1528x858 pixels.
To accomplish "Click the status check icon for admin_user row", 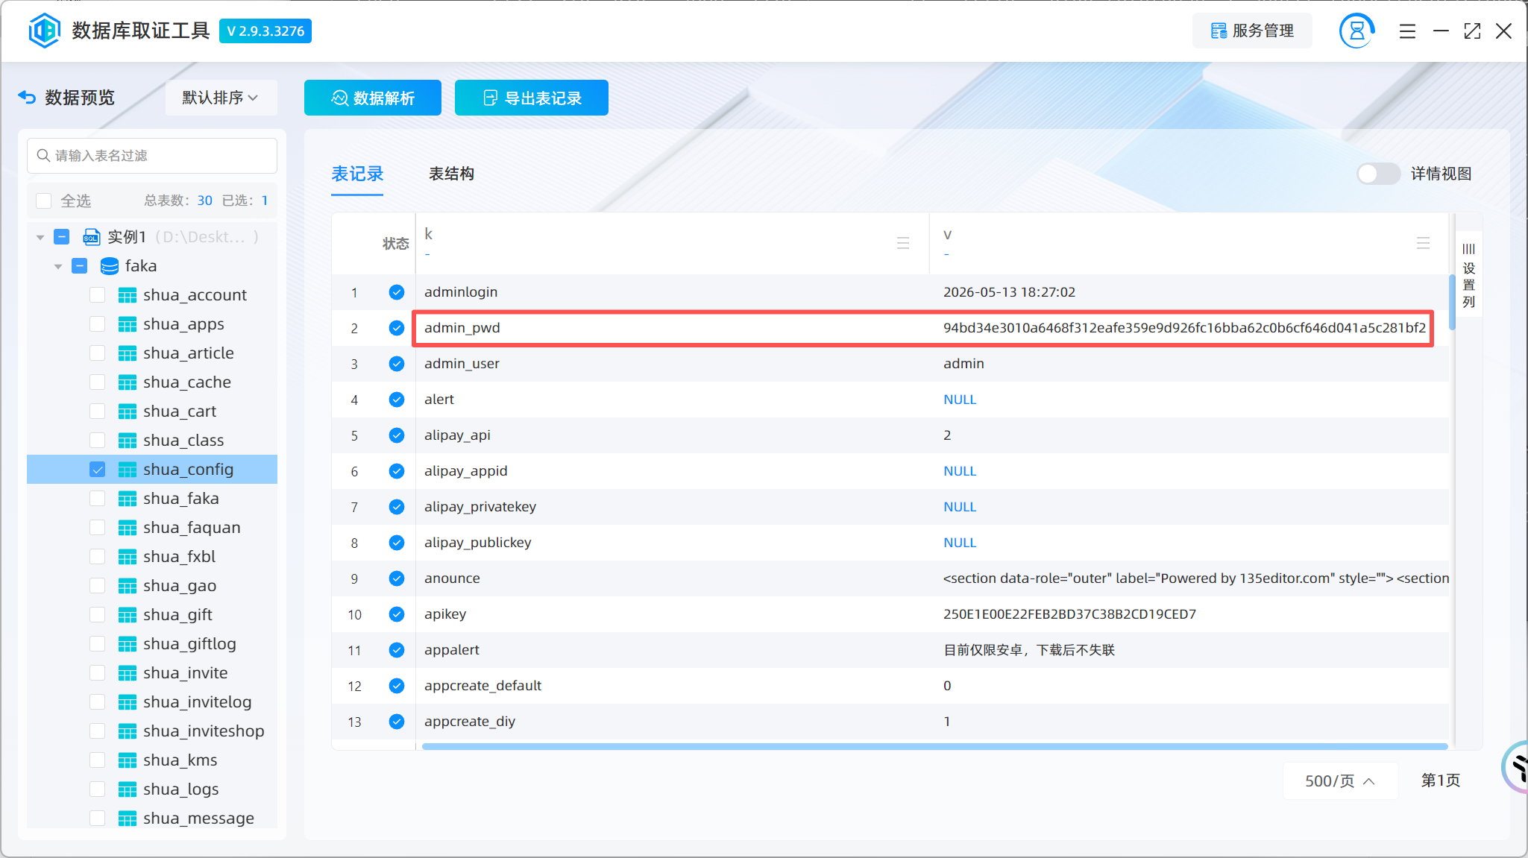I will [397, 364].
